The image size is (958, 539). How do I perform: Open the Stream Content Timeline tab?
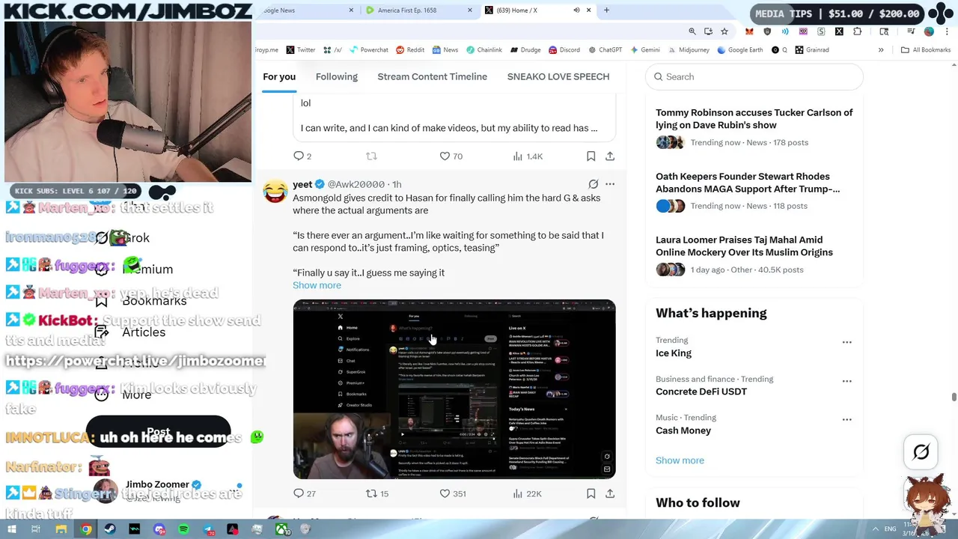pyautogui.click(x=432, y=76)
